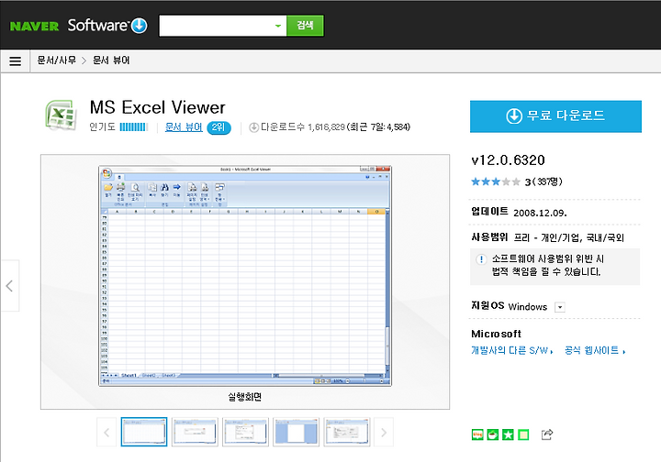Screen dimensions: 661x462
Task: Click the green 검색 search button
Action: [305, 26]
